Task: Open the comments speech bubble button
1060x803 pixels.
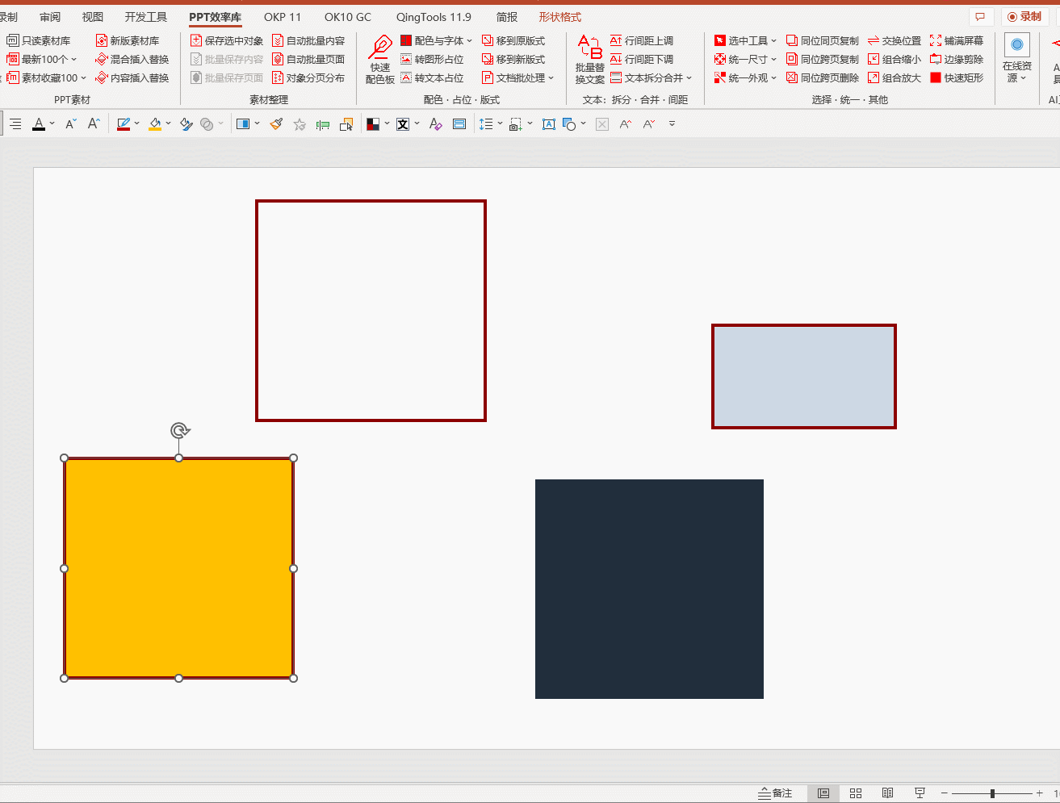Action: tap(980, 16)
